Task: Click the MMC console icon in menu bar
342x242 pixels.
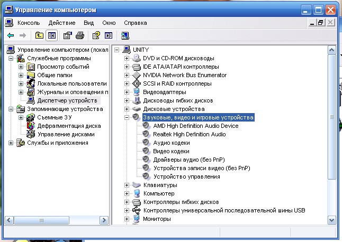Action: (x=9, y=23)
